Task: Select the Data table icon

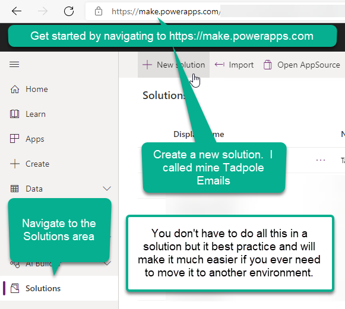Action: 14,189
